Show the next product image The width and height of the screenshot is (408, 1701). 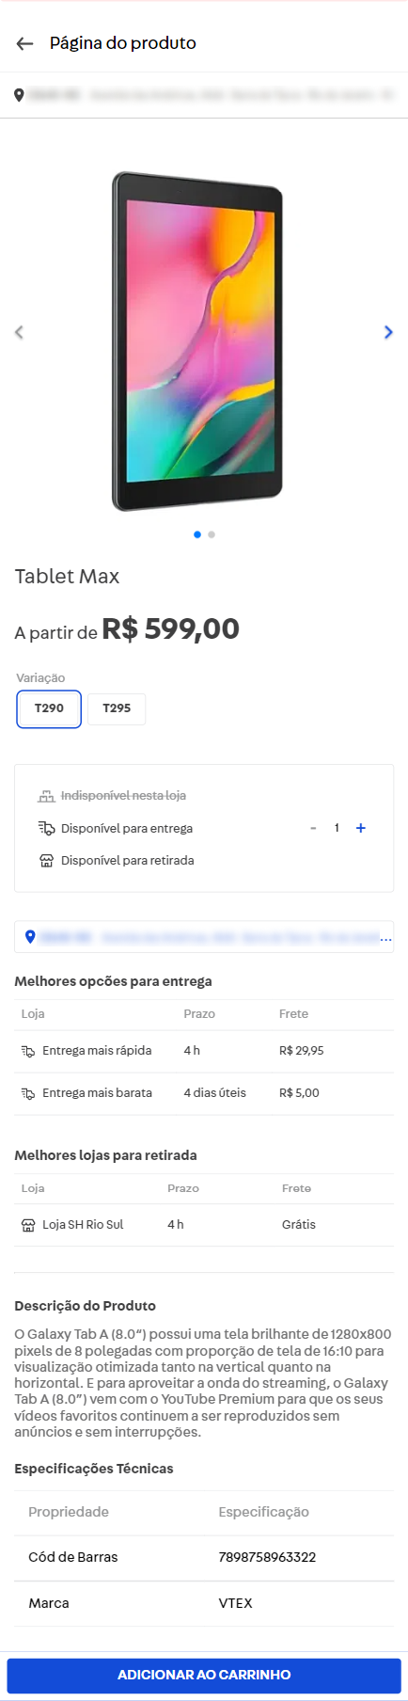coord(388,332)
